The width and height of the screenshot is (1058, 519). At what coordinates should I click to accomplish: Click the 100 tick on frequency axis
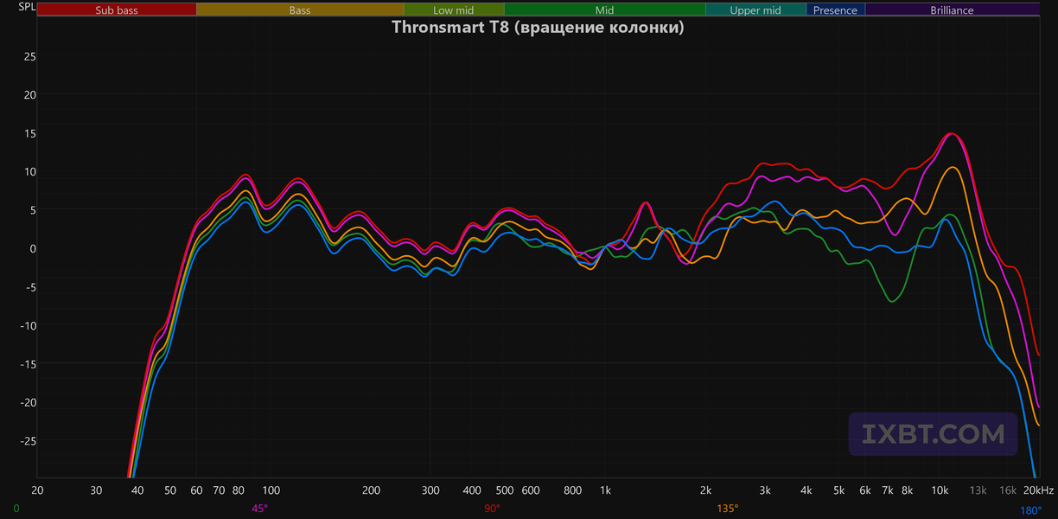pos(271,490)
